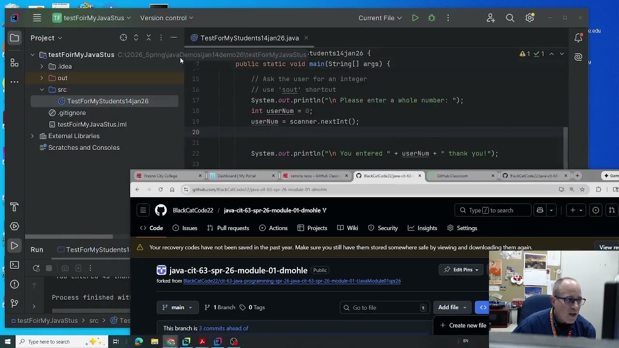Expand the out folder
This screenshot has width=619, height=348.
coord(42,78)
